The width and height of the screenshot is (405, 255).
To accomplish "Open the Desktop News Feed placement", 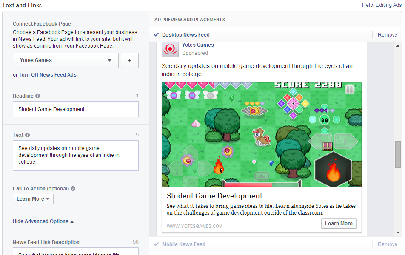I will [186, 34].
